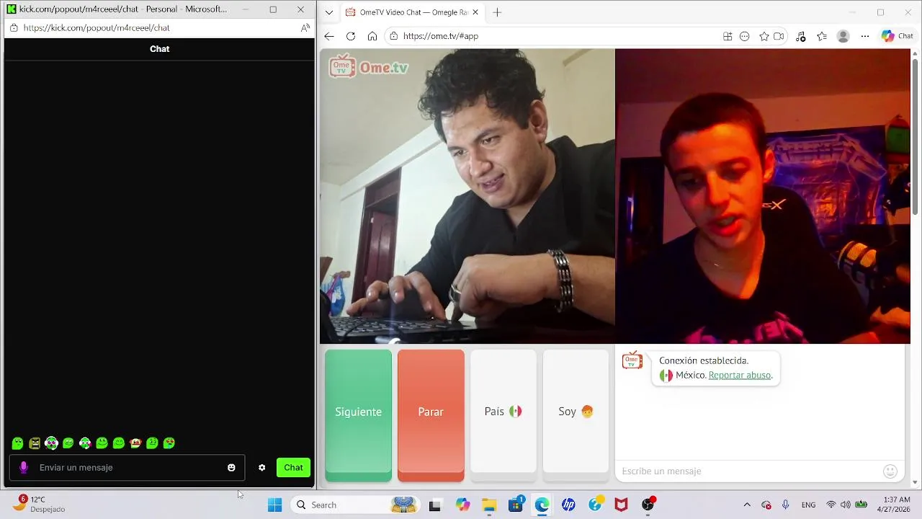Open a new tab in Edge
Screen dimensions: 922x519
497,12
